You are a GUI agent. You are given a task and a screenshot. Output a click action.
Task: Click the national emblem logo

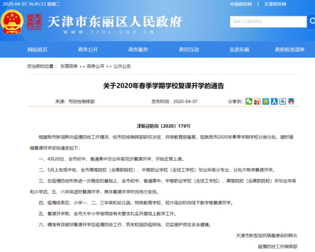(12, 22)
